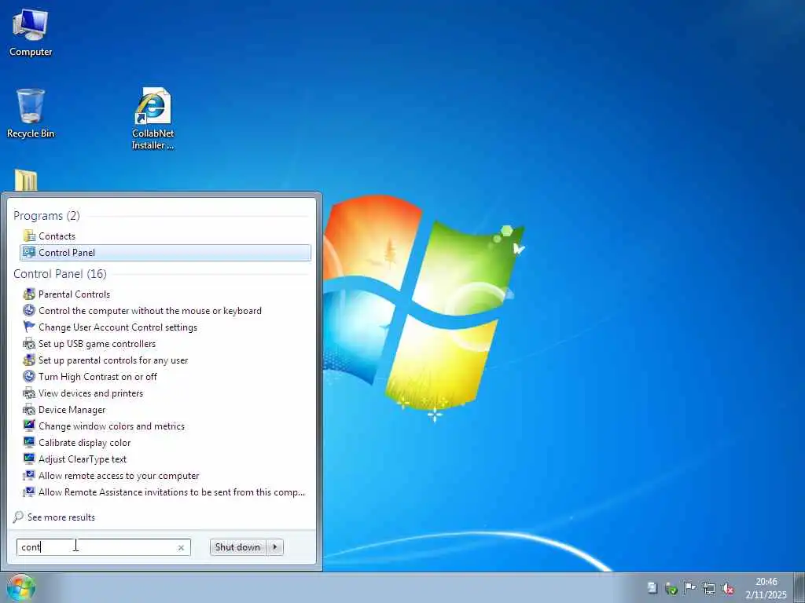Click icon beside Allow remote access to your computer
The height and width of the screenshot is (603, 805).
[29, 475]
